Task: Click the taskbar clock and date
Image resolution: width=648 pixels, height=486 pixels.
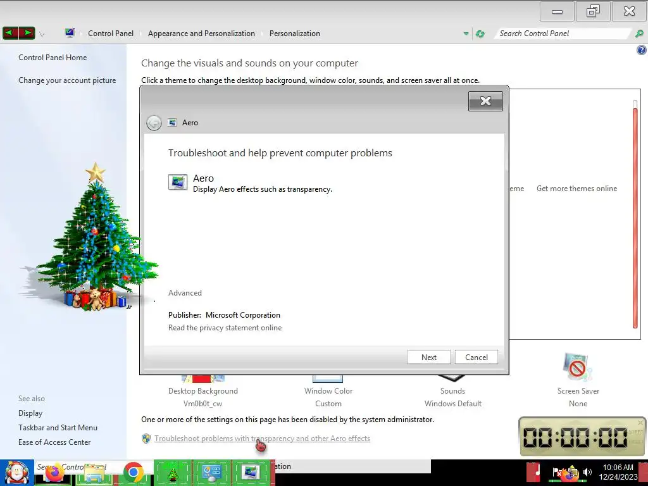Action: point(618,472)
